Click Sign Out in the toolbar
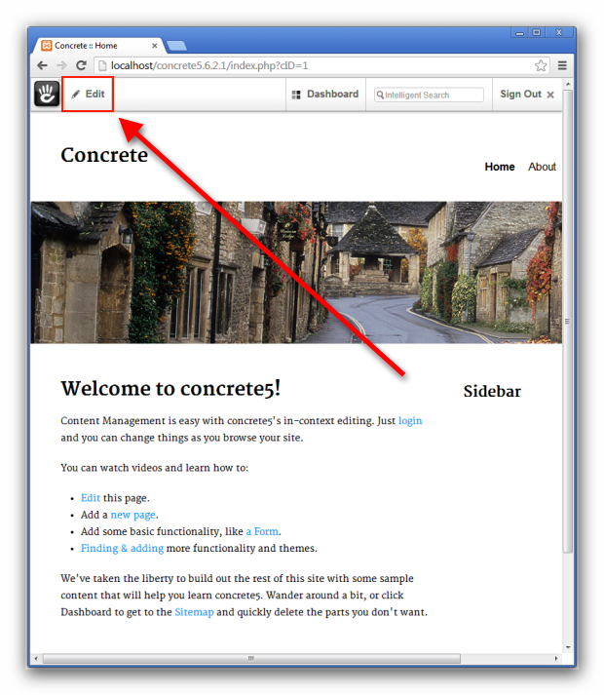Screen dimensions: 604x695 [520, 95]
